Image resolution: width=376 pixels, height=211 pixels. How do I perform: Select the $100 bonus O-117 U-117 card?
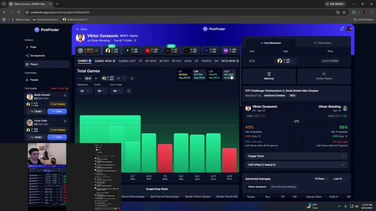click(171, 51)
